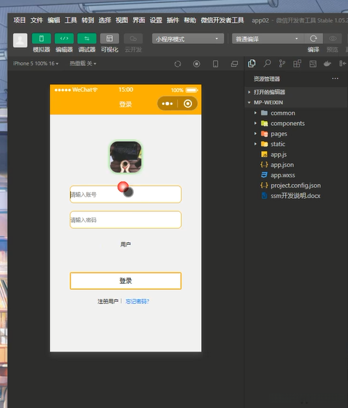Open the 插件 menu
Viewport: 348px width, 408px height.
pos(173,20)
